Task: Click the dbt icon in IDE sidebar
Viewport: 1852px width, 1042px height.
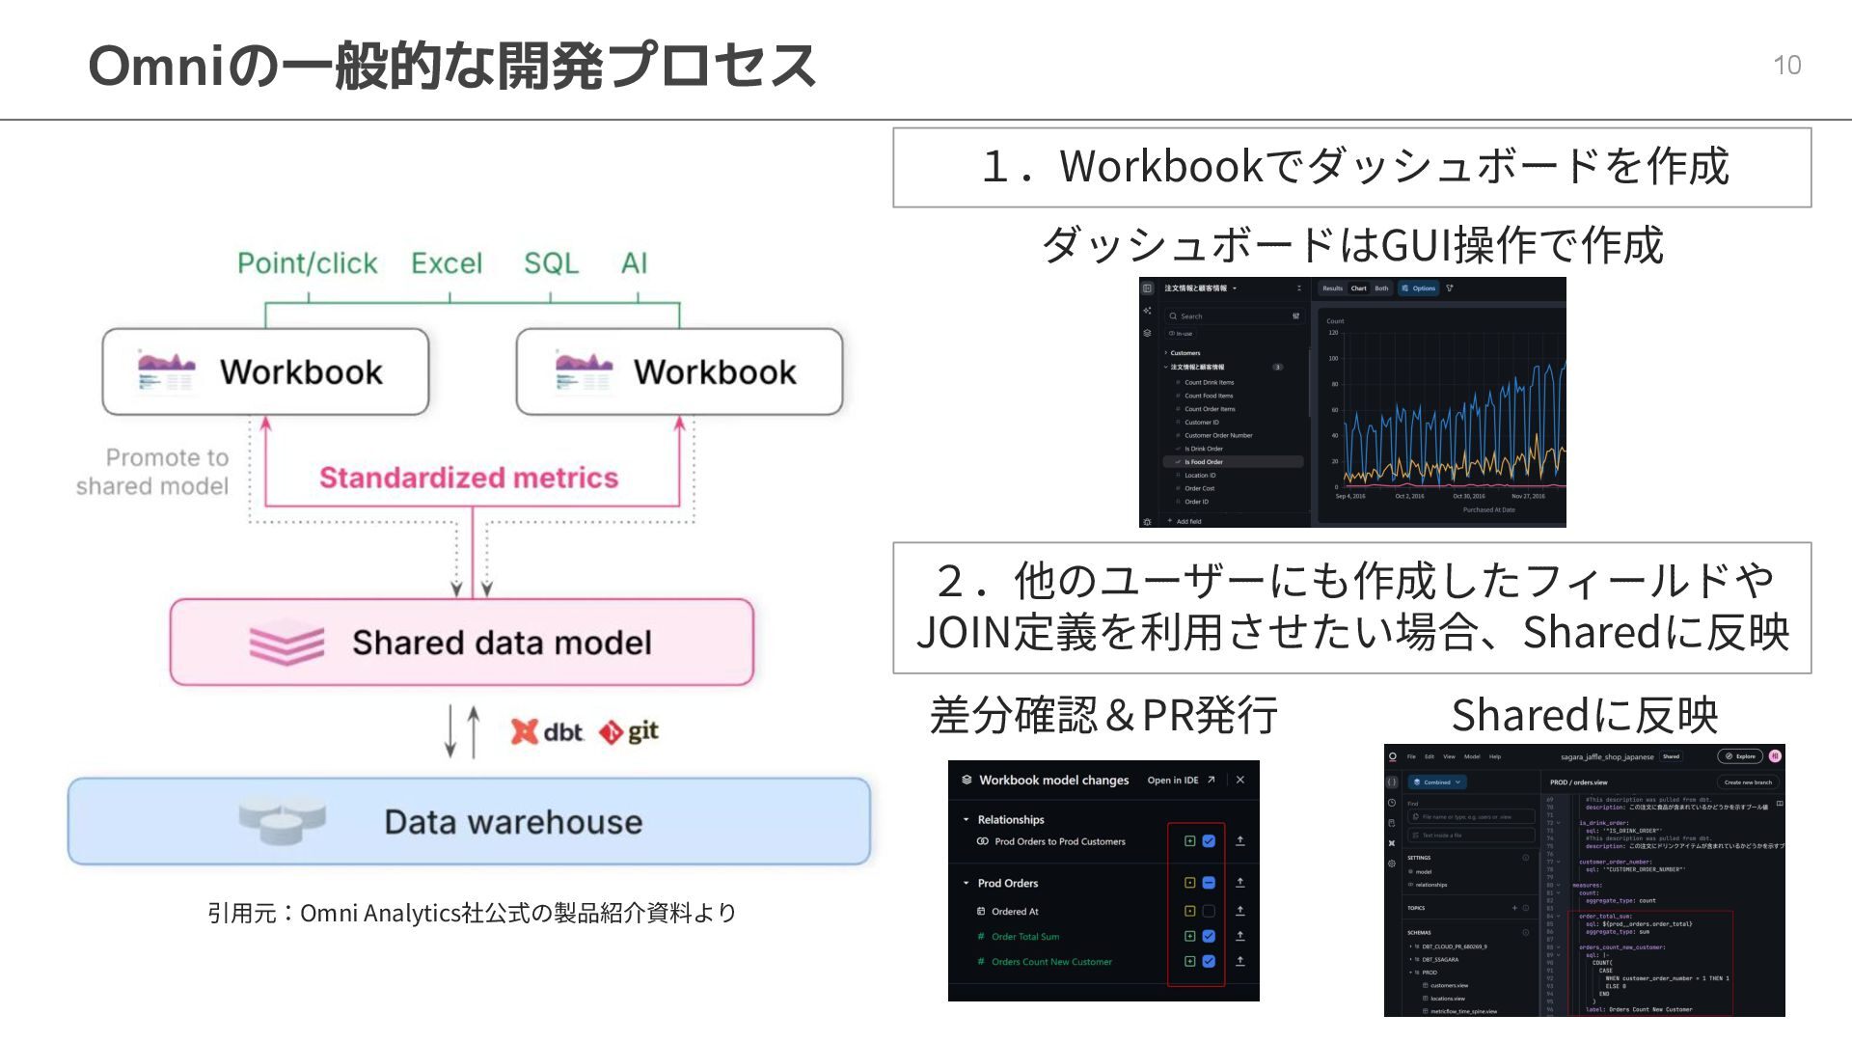Action: point(1392,843)
